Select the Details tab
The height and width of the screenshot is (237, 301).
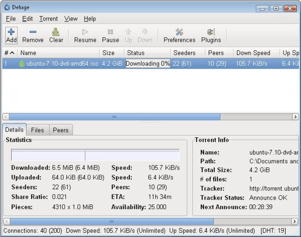click(14, 129)
